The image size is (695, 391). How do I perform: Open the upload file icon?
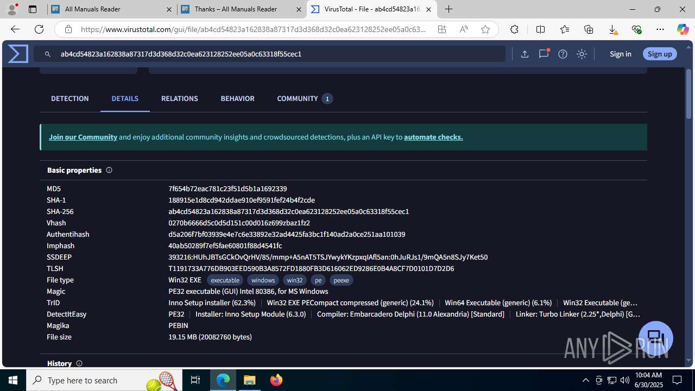pyautogui.click(x=525, y=54)
